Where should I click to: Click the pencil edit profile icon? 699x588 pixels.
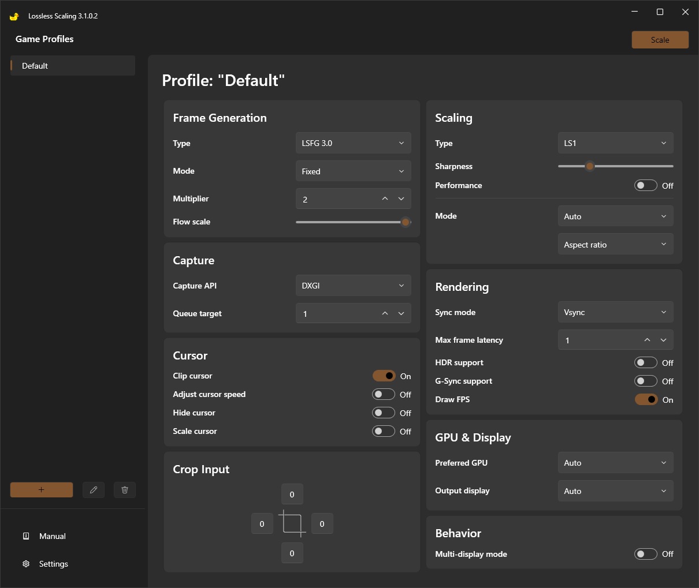(x=94, y=490)
